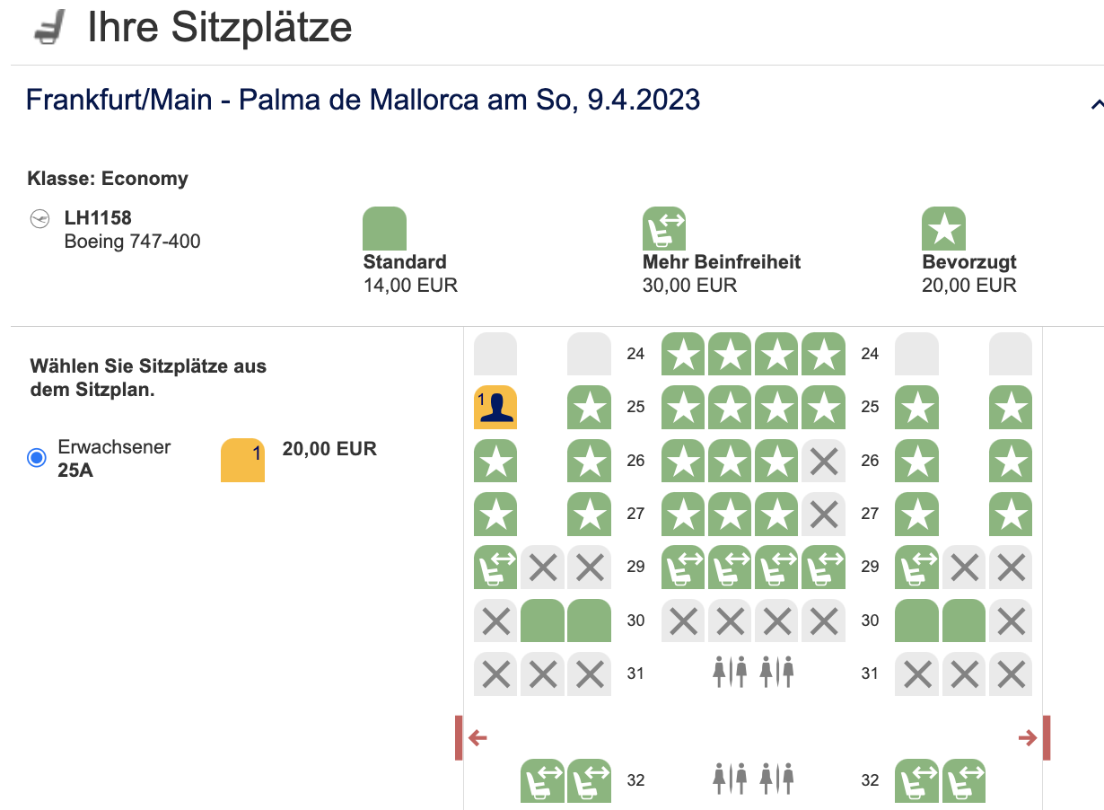
Task: Choose the rightmost star seat in row 25
Action: point(1011,407)
